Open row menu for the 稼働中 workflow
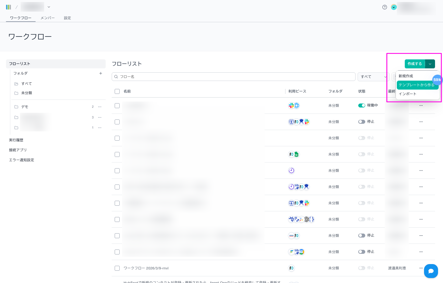 421,106
